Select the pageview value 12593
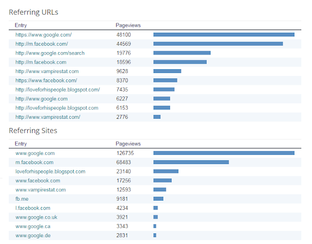The height and width of the screenshot is (244, 312). 123,190
